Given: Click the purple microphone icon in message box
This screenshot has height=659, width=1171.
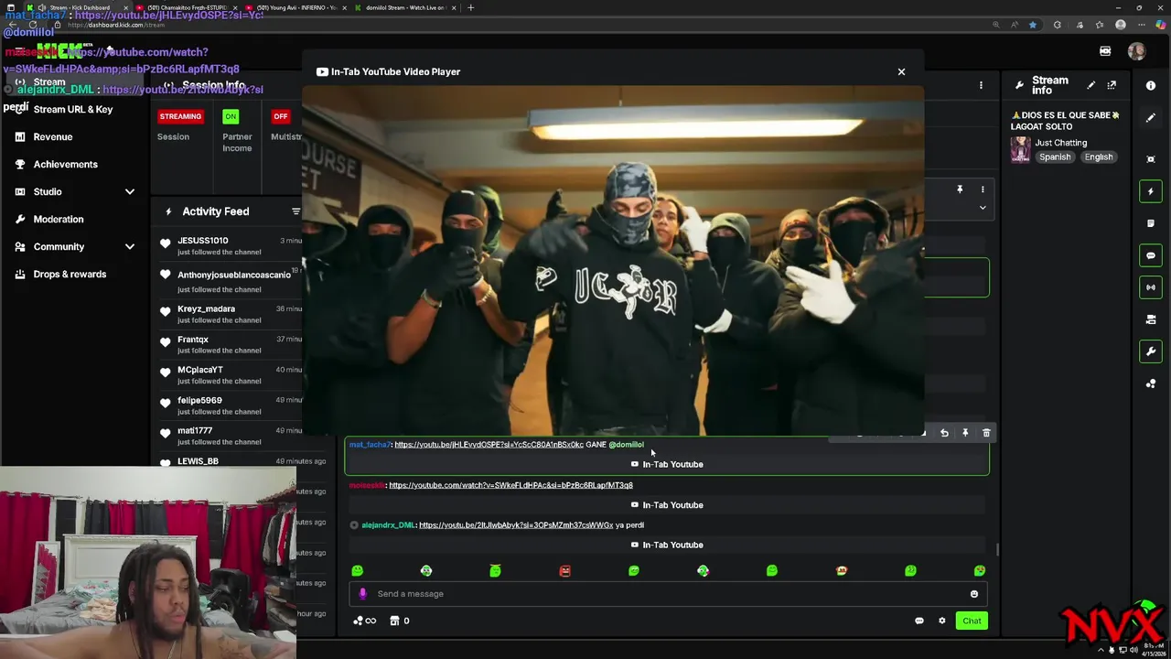Looking at the screenshot, I should click(x=362, y=593).
